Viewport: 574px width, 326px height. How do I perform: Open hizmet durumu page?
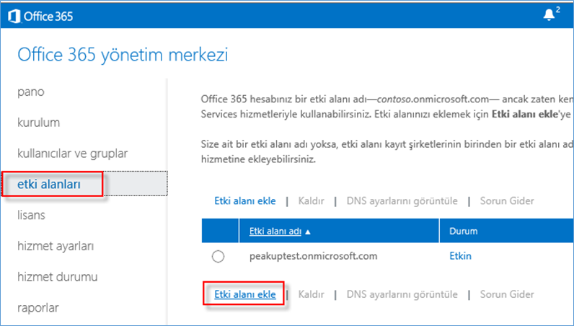coord(58,277)
